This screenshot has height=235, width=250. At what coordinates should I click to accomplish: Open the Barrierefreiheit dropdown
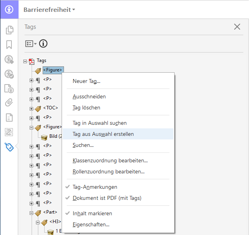pos(49,9)
